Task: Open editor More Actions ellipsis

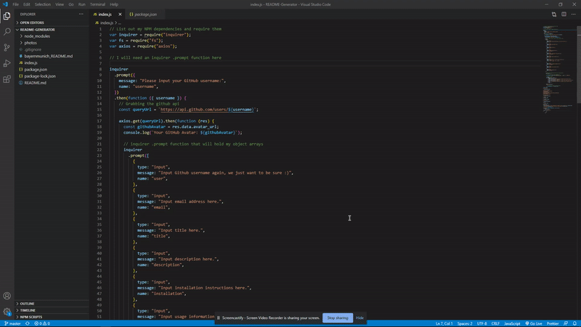Action: point(573,15)
